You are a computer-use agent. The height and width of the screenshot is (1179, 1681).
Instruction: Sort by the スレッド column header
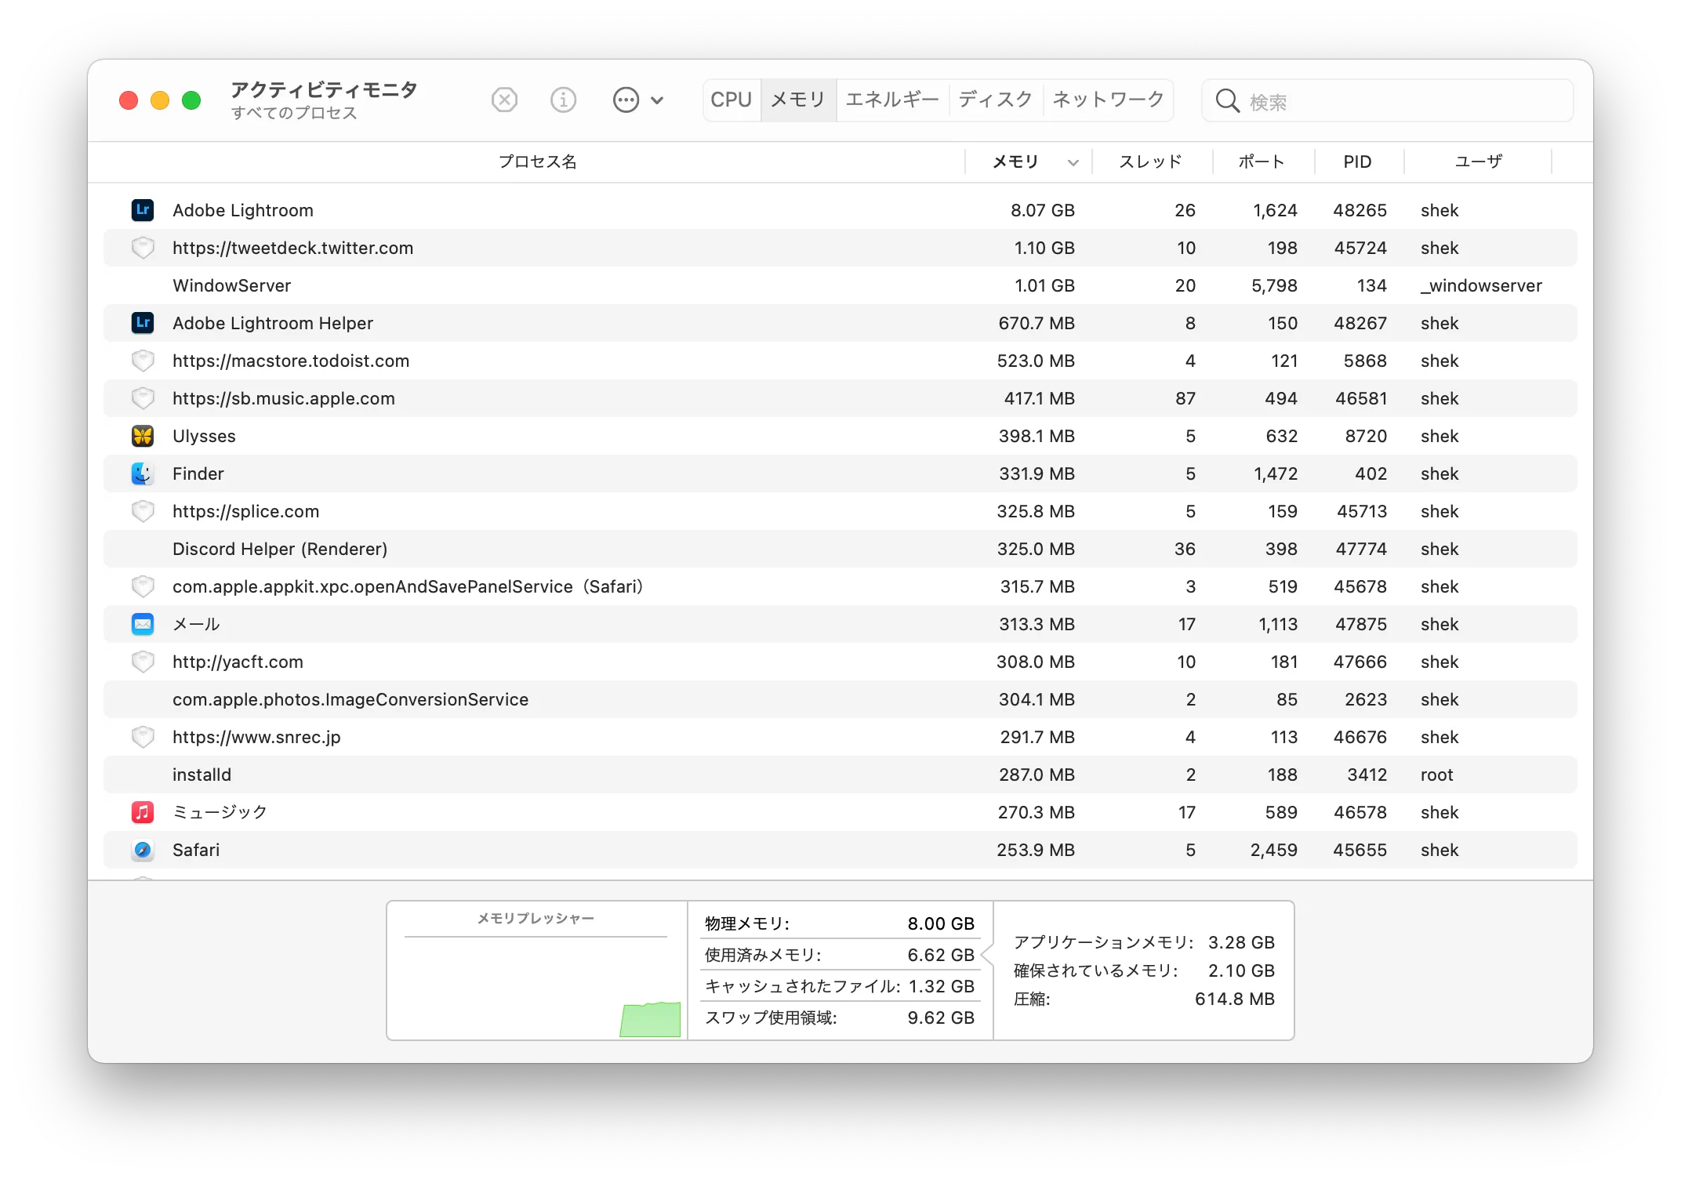[1150, 162]
